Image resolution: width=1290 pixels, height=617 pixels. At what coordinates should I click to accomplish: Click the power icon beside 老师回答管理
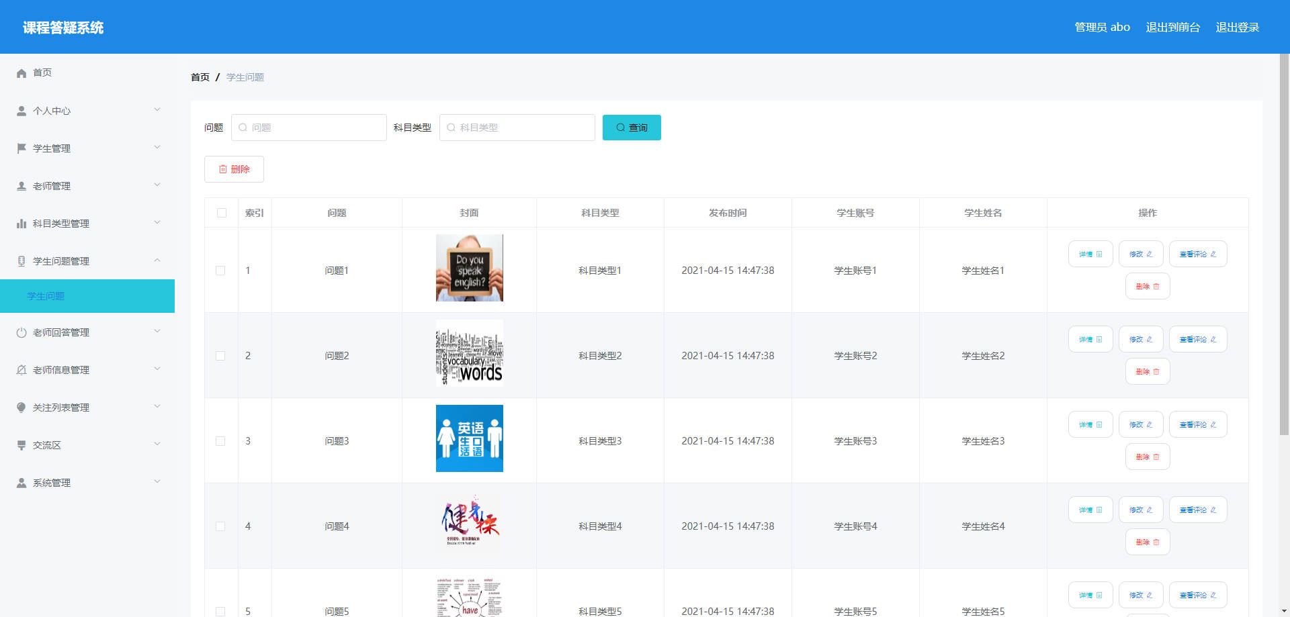tap(21, 332)
